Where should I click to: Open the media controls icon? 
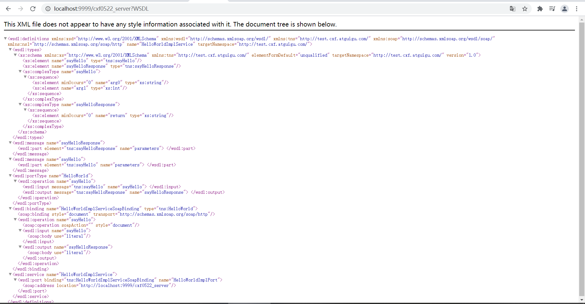point(552,9)
